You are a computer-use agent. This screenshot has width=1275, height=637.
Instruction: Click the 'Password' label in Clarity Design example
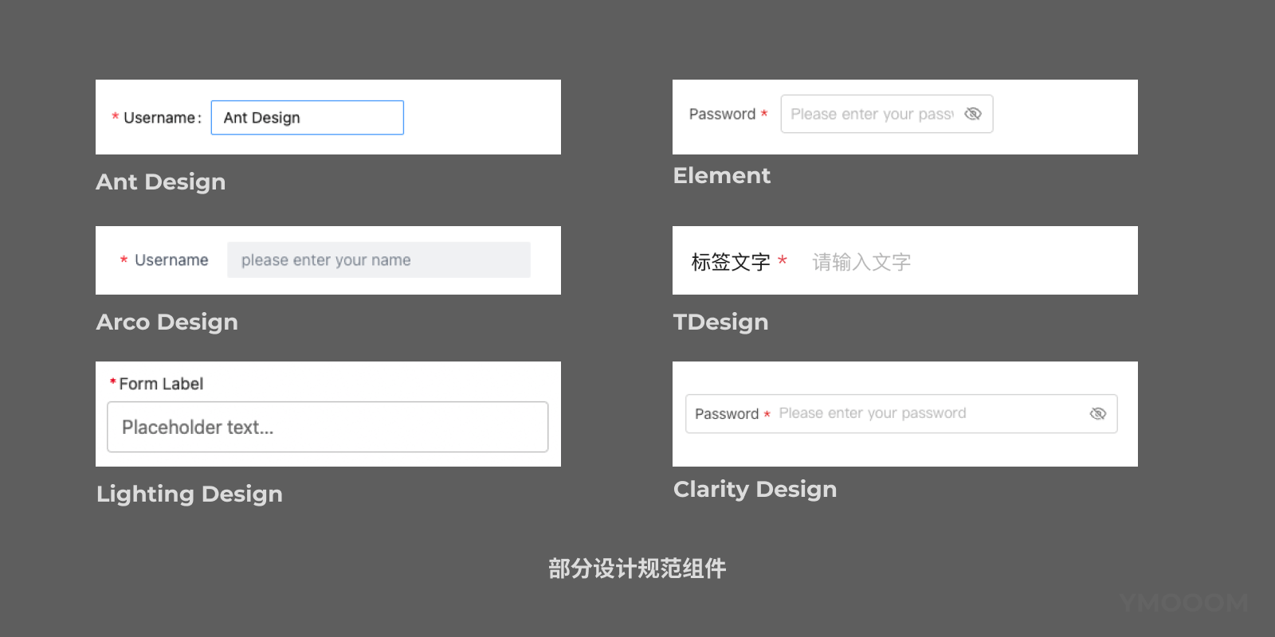click(727, 414)
